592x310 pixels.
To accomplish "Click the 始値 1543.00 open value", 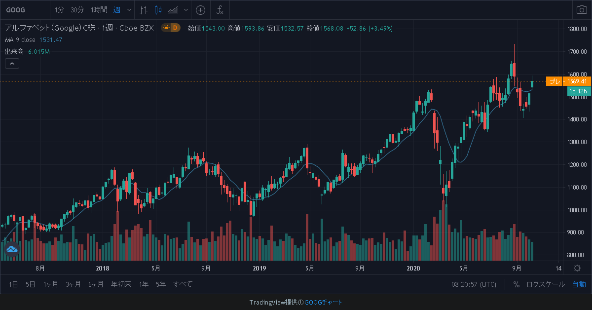I will 206,29.
